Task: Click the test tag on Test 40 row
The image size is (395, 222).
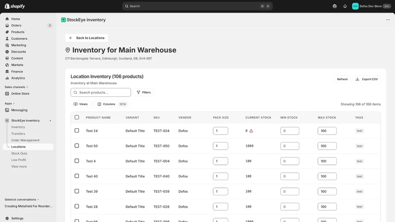Action: tap(359, 177)
